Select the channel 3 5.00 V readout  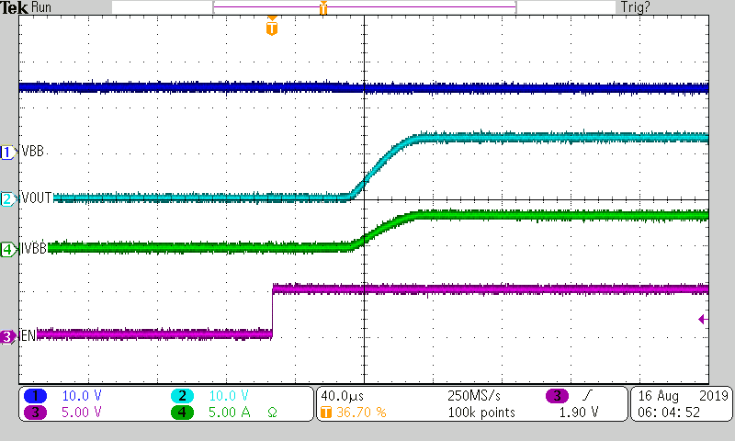[x=82, y=412]
